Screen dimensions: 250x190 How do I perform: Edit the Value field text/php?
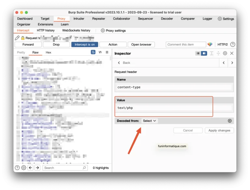tap(174, 108)
